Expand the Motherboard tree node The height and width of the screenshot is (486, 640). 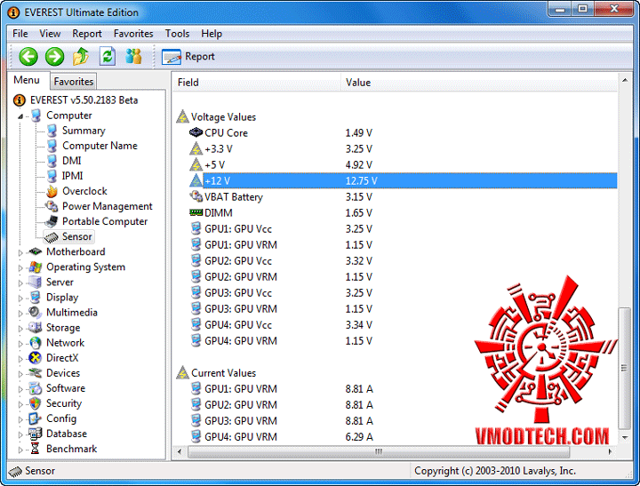[x=20, y=252]
